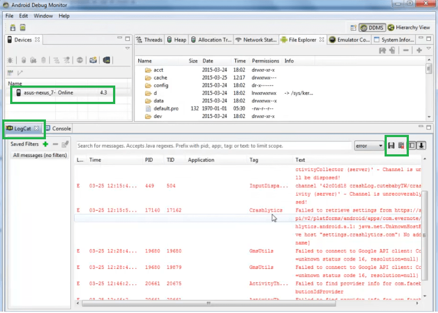Click Push file onto device icon
The width and height of the screenshot is (438, 313).
[392, 50]
